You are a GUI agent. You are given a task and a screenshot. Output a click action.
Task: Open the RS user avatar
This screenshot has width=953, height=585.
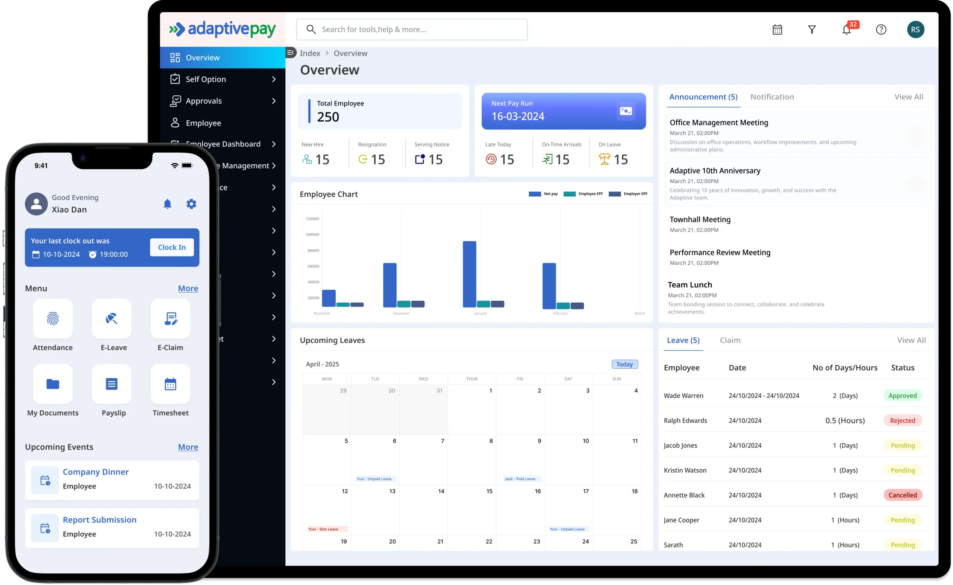click(915, 29)
